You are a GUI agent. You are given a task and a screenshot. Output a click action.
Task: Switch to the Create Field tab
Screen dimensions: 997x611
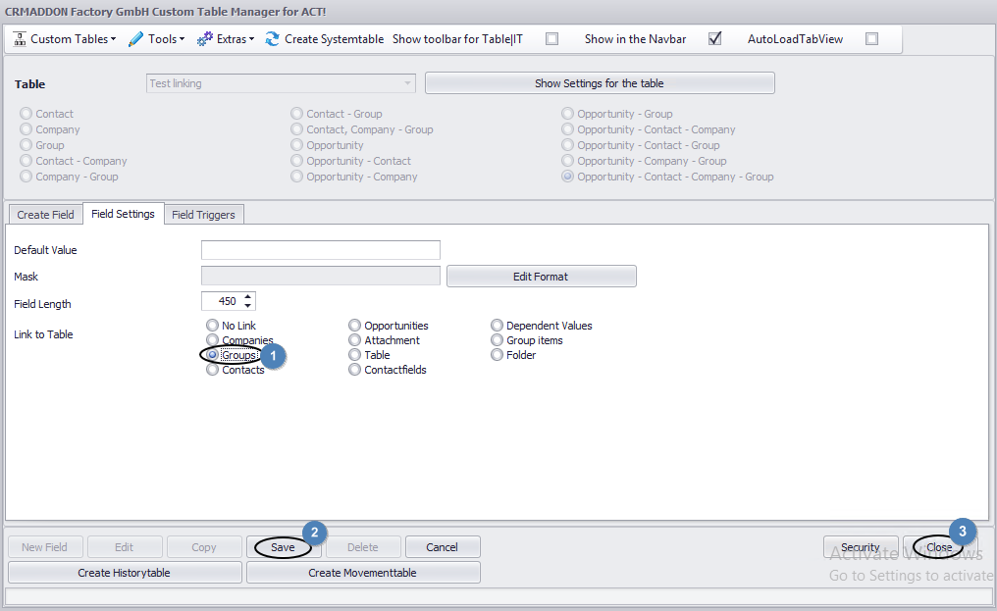click(x=45, y=214)
